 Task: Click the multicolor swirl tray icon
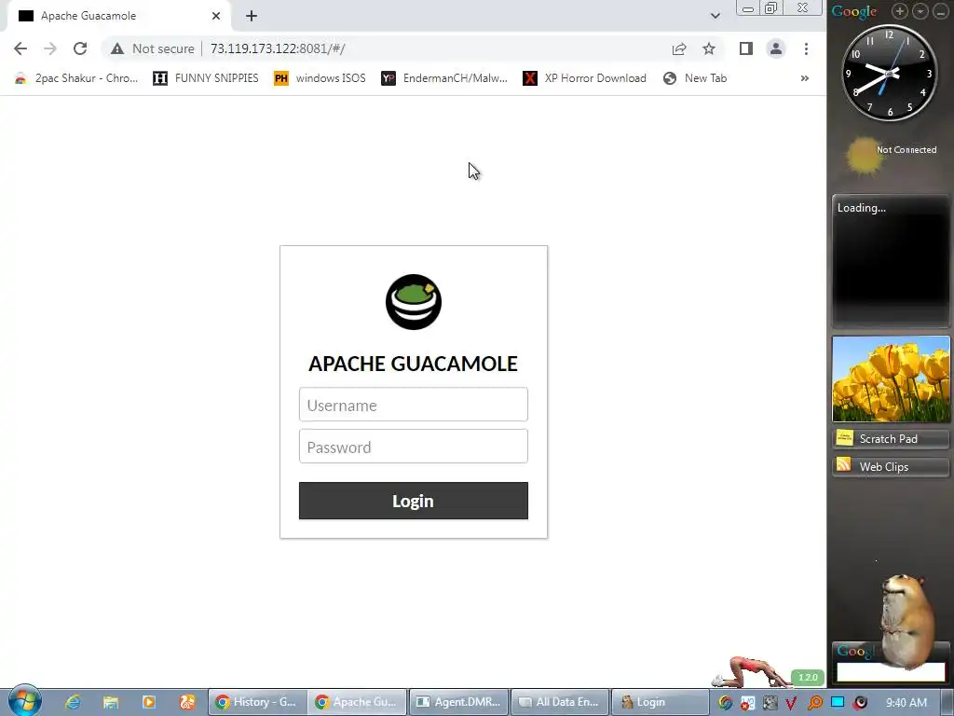(725, 703)
